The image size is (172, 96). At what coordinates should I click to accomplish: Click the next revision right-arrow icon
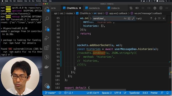tap(149, 8)
